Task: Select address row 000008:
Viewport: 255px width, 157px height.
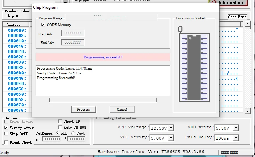Action: tap(17, 36)
